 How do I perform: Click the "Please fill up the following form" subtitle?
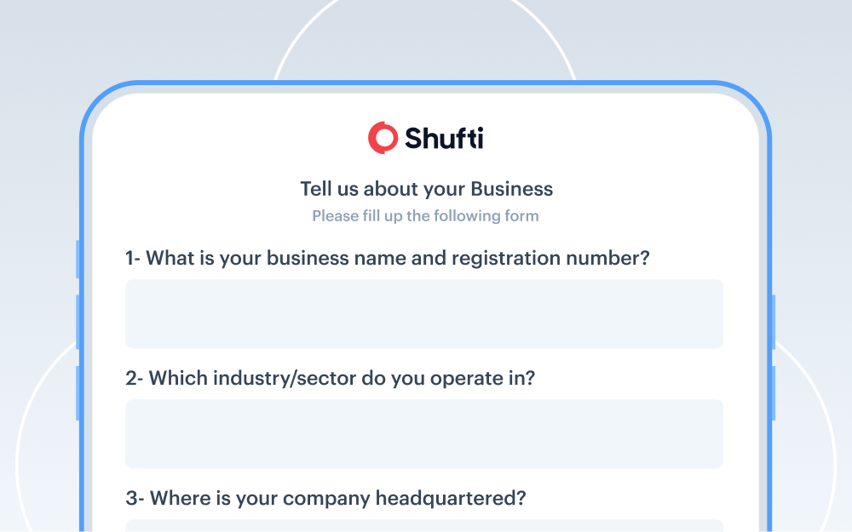(x=425, y=216)
